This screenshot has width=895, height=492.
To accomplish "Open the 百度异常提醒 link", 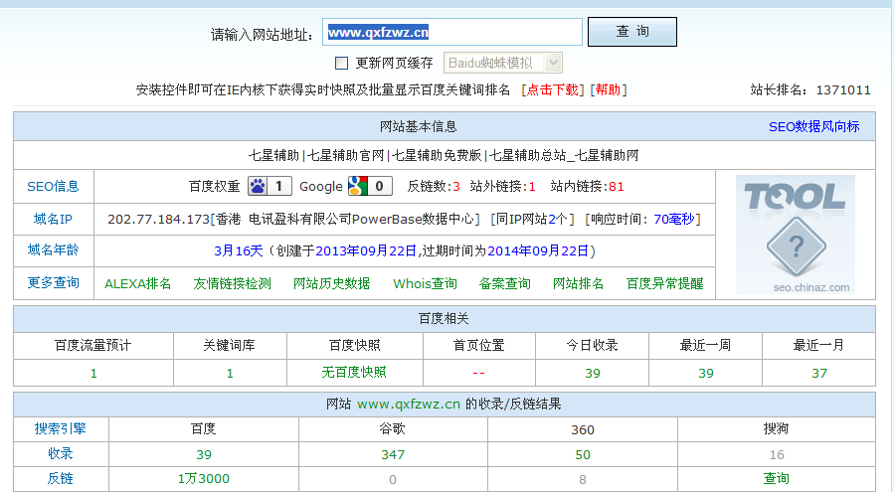I will (664, 283).
